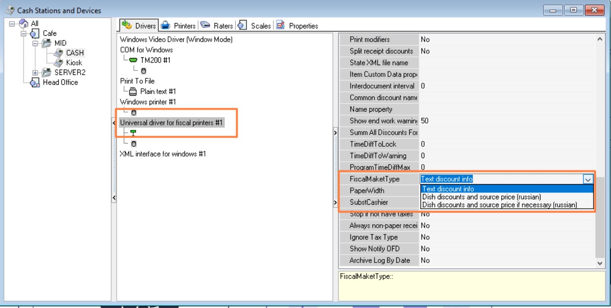Expand the SERVER2 tree node

[35, 72]
